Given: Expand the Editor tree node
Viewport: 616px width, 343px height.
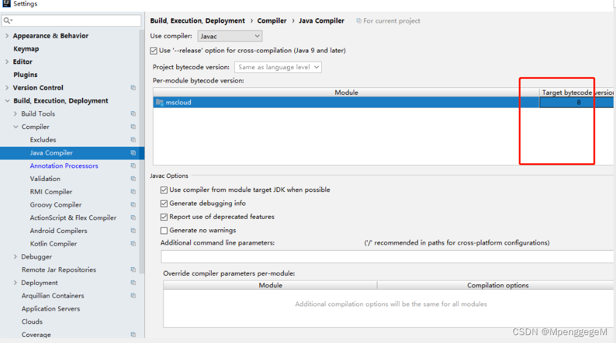Looking at the screenshot, I should click(7, 62).
